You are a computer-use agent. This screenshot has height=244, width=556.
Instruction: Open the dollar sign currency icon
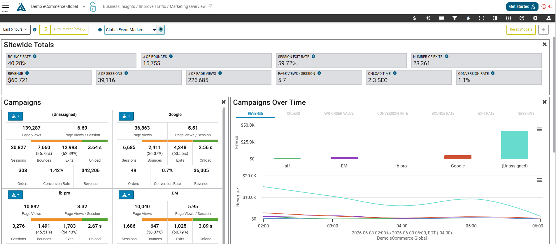point(415,18)
